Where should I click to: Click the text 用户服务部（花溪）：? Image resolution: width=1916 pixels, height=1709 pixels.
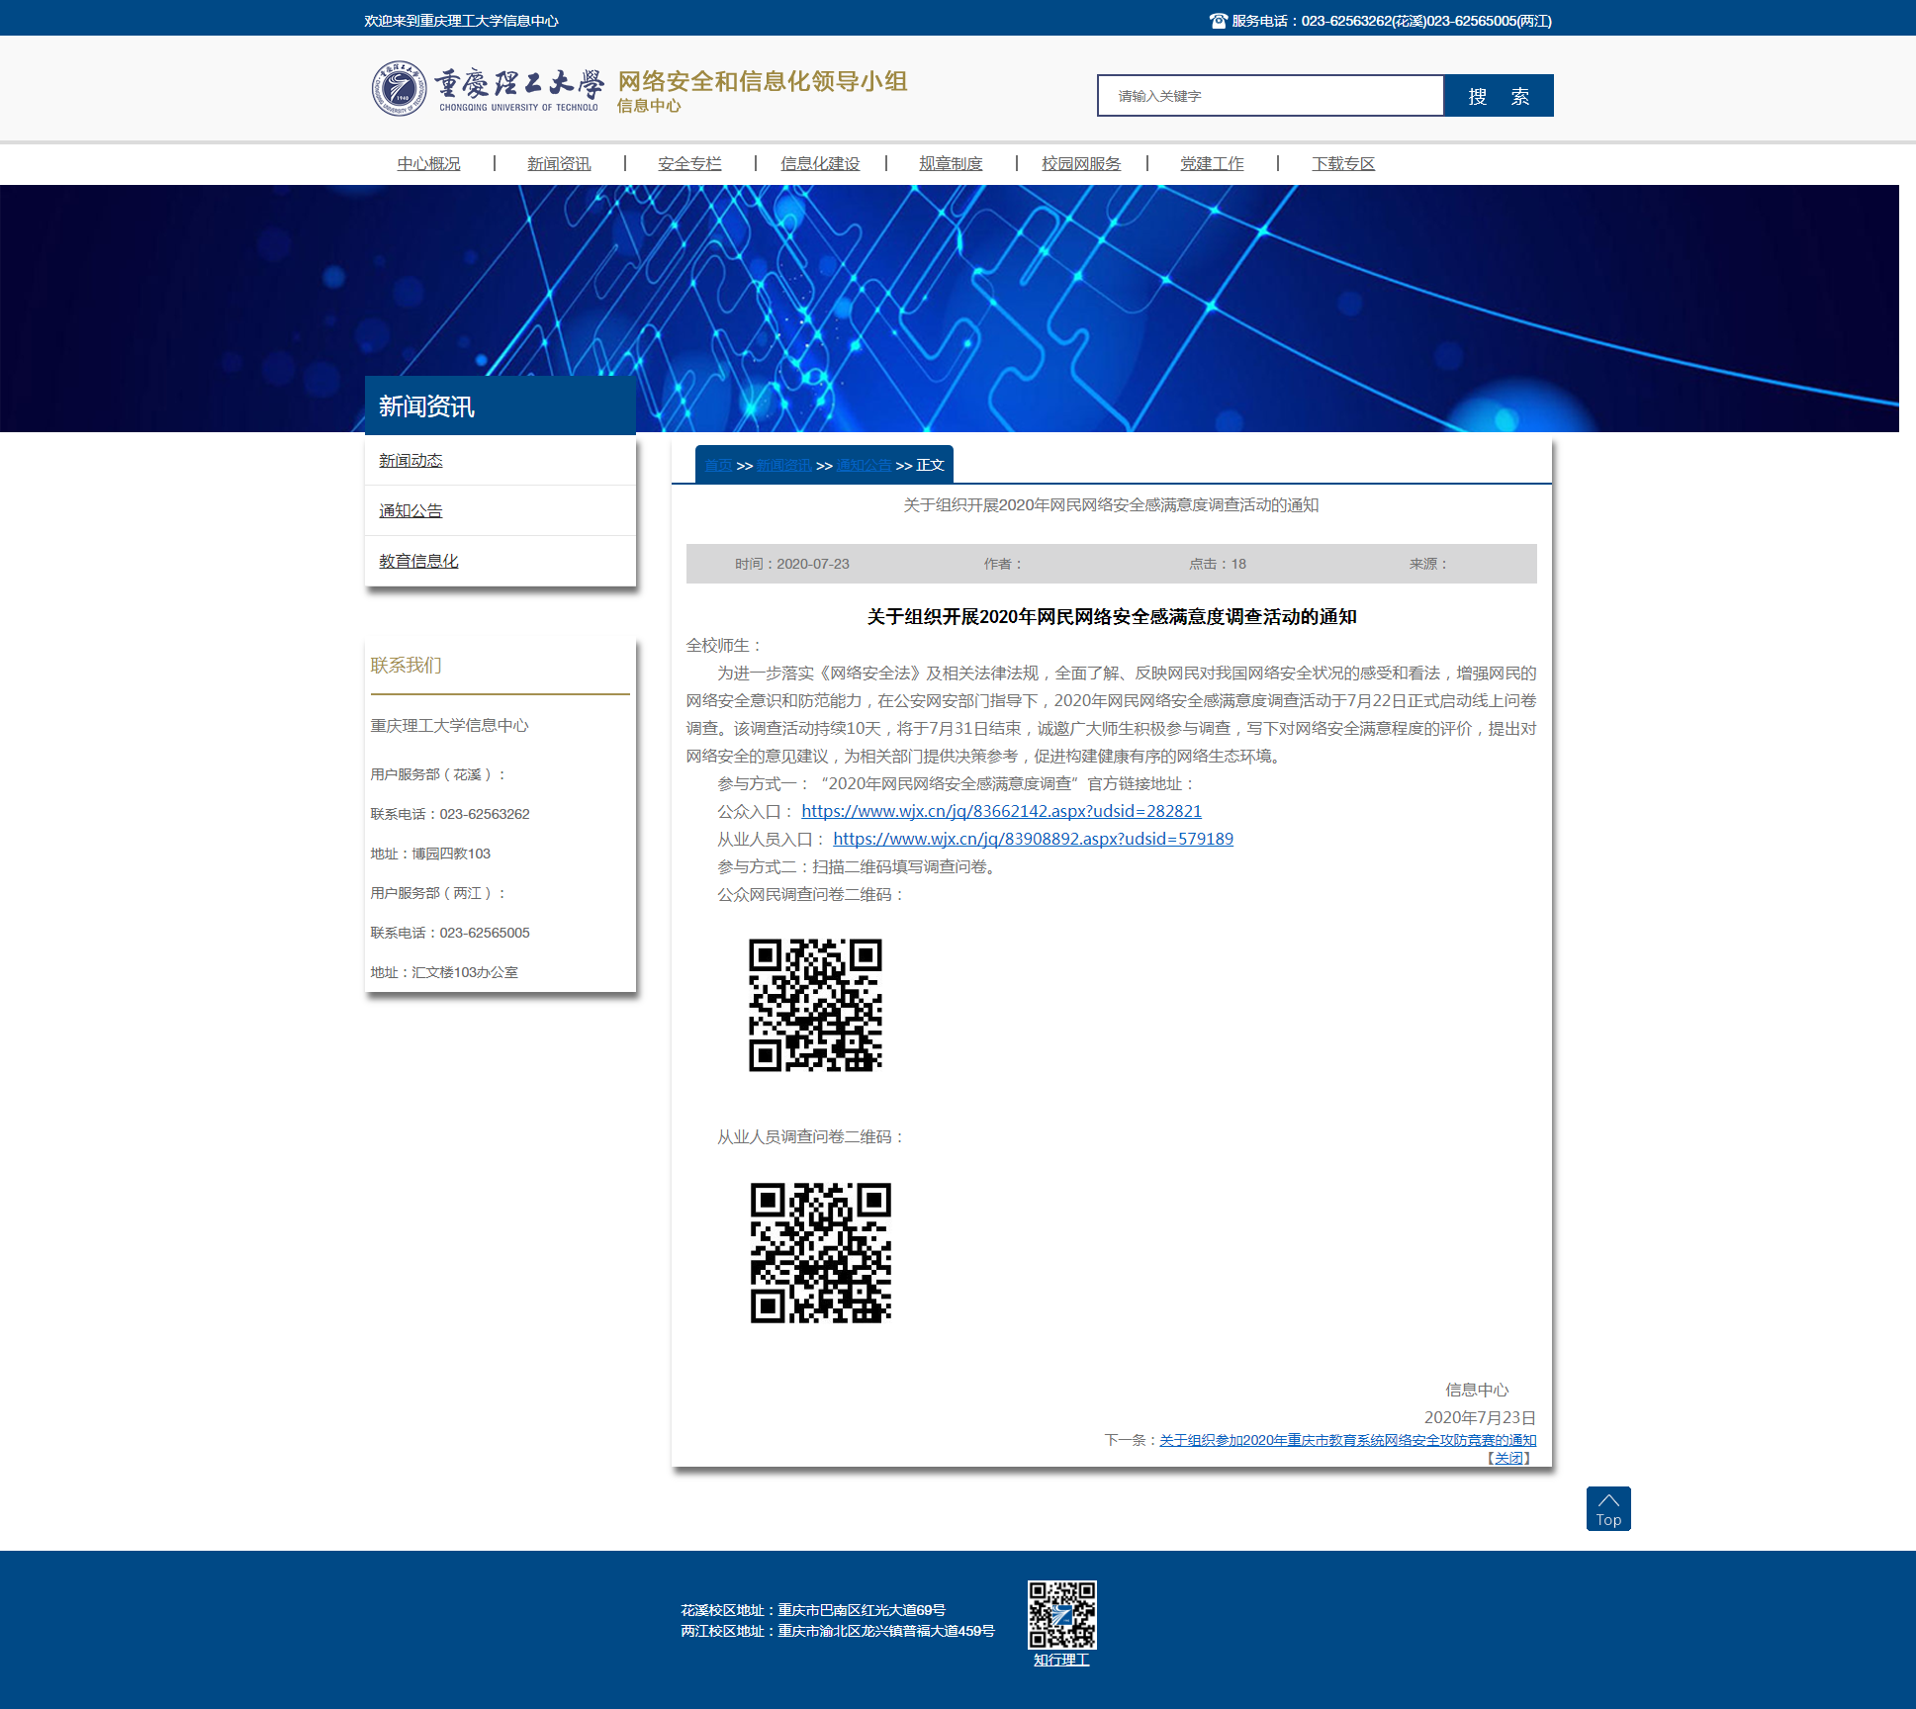click(438, 774)
